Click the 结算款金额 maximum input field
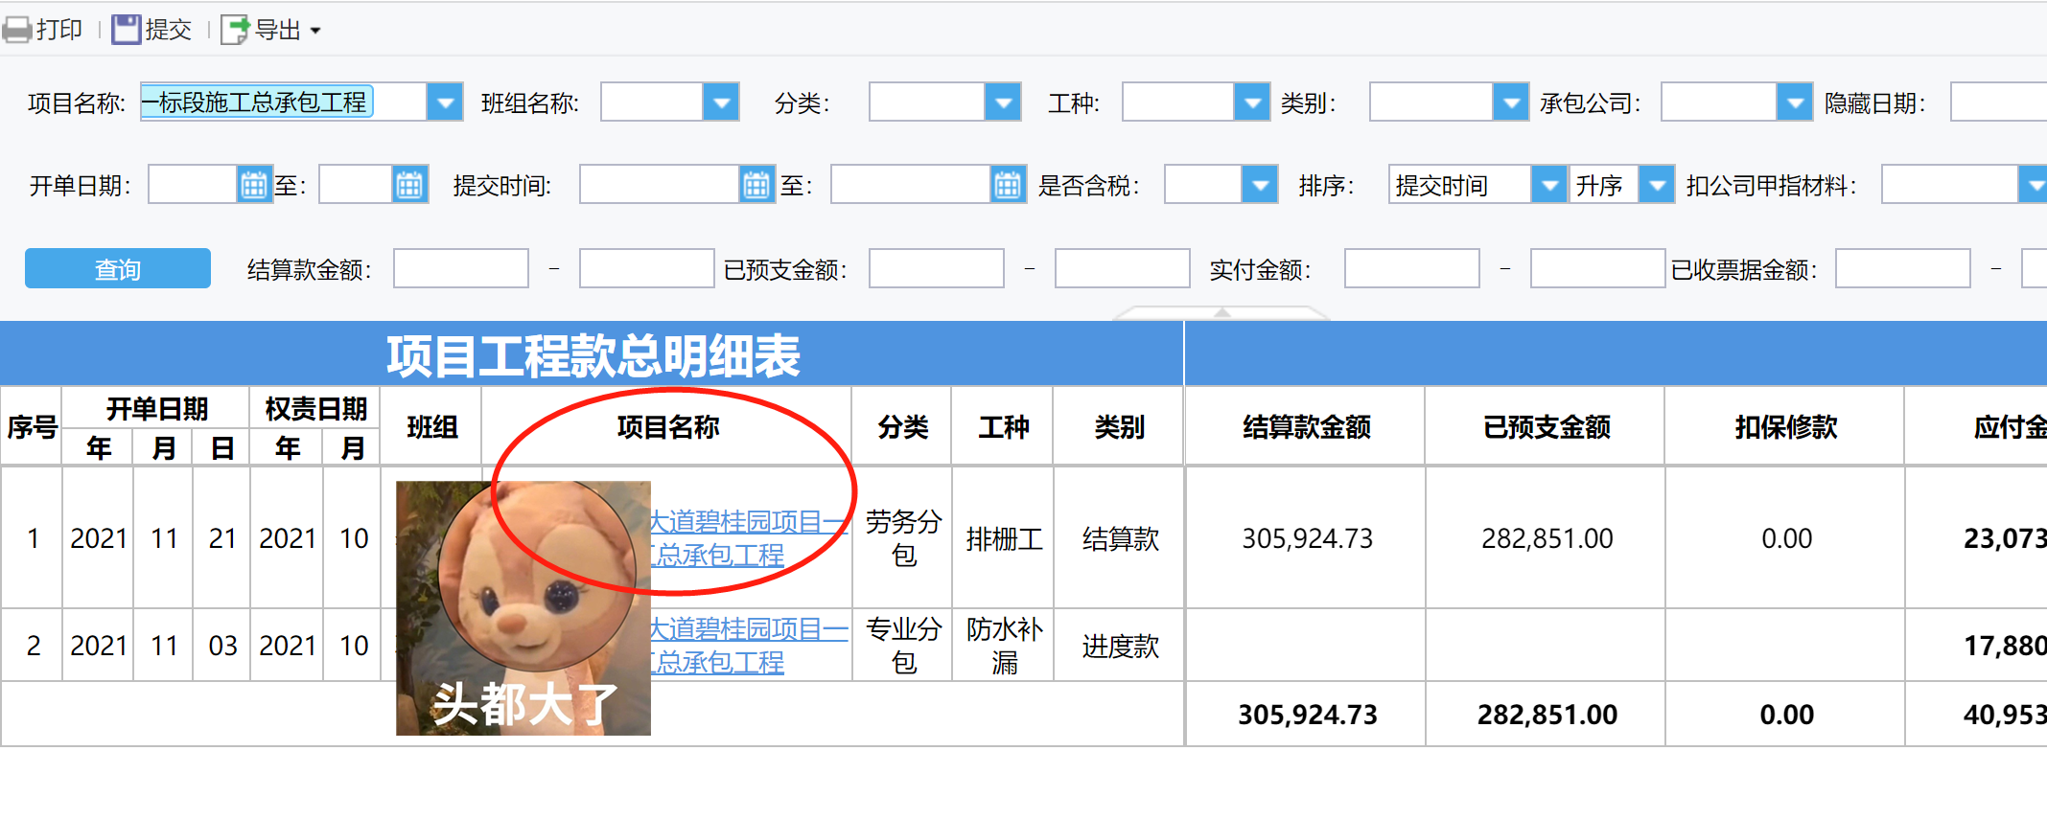 [647, 269]
